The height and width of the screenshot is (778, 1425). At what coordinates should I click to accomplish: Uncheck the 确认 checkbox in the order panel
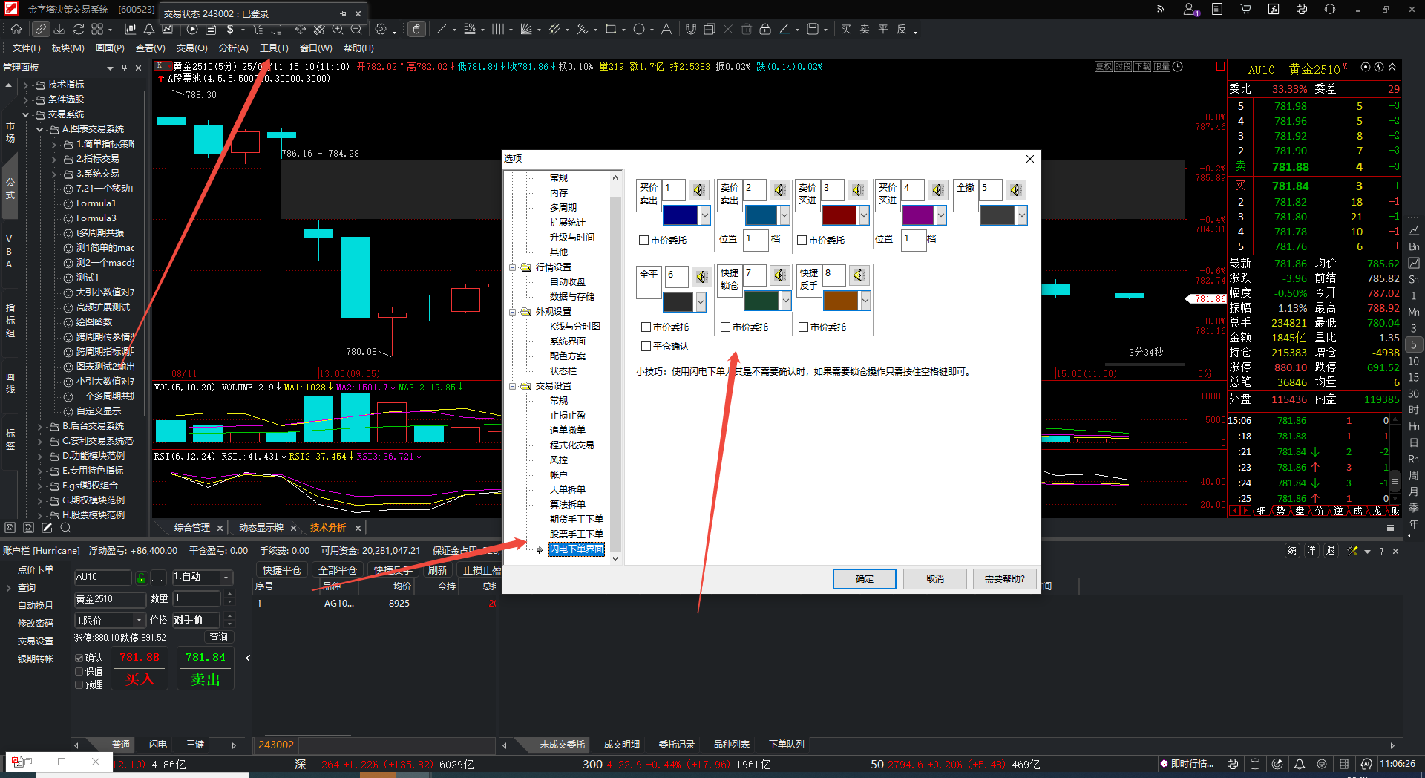click(x=79, y=658)
